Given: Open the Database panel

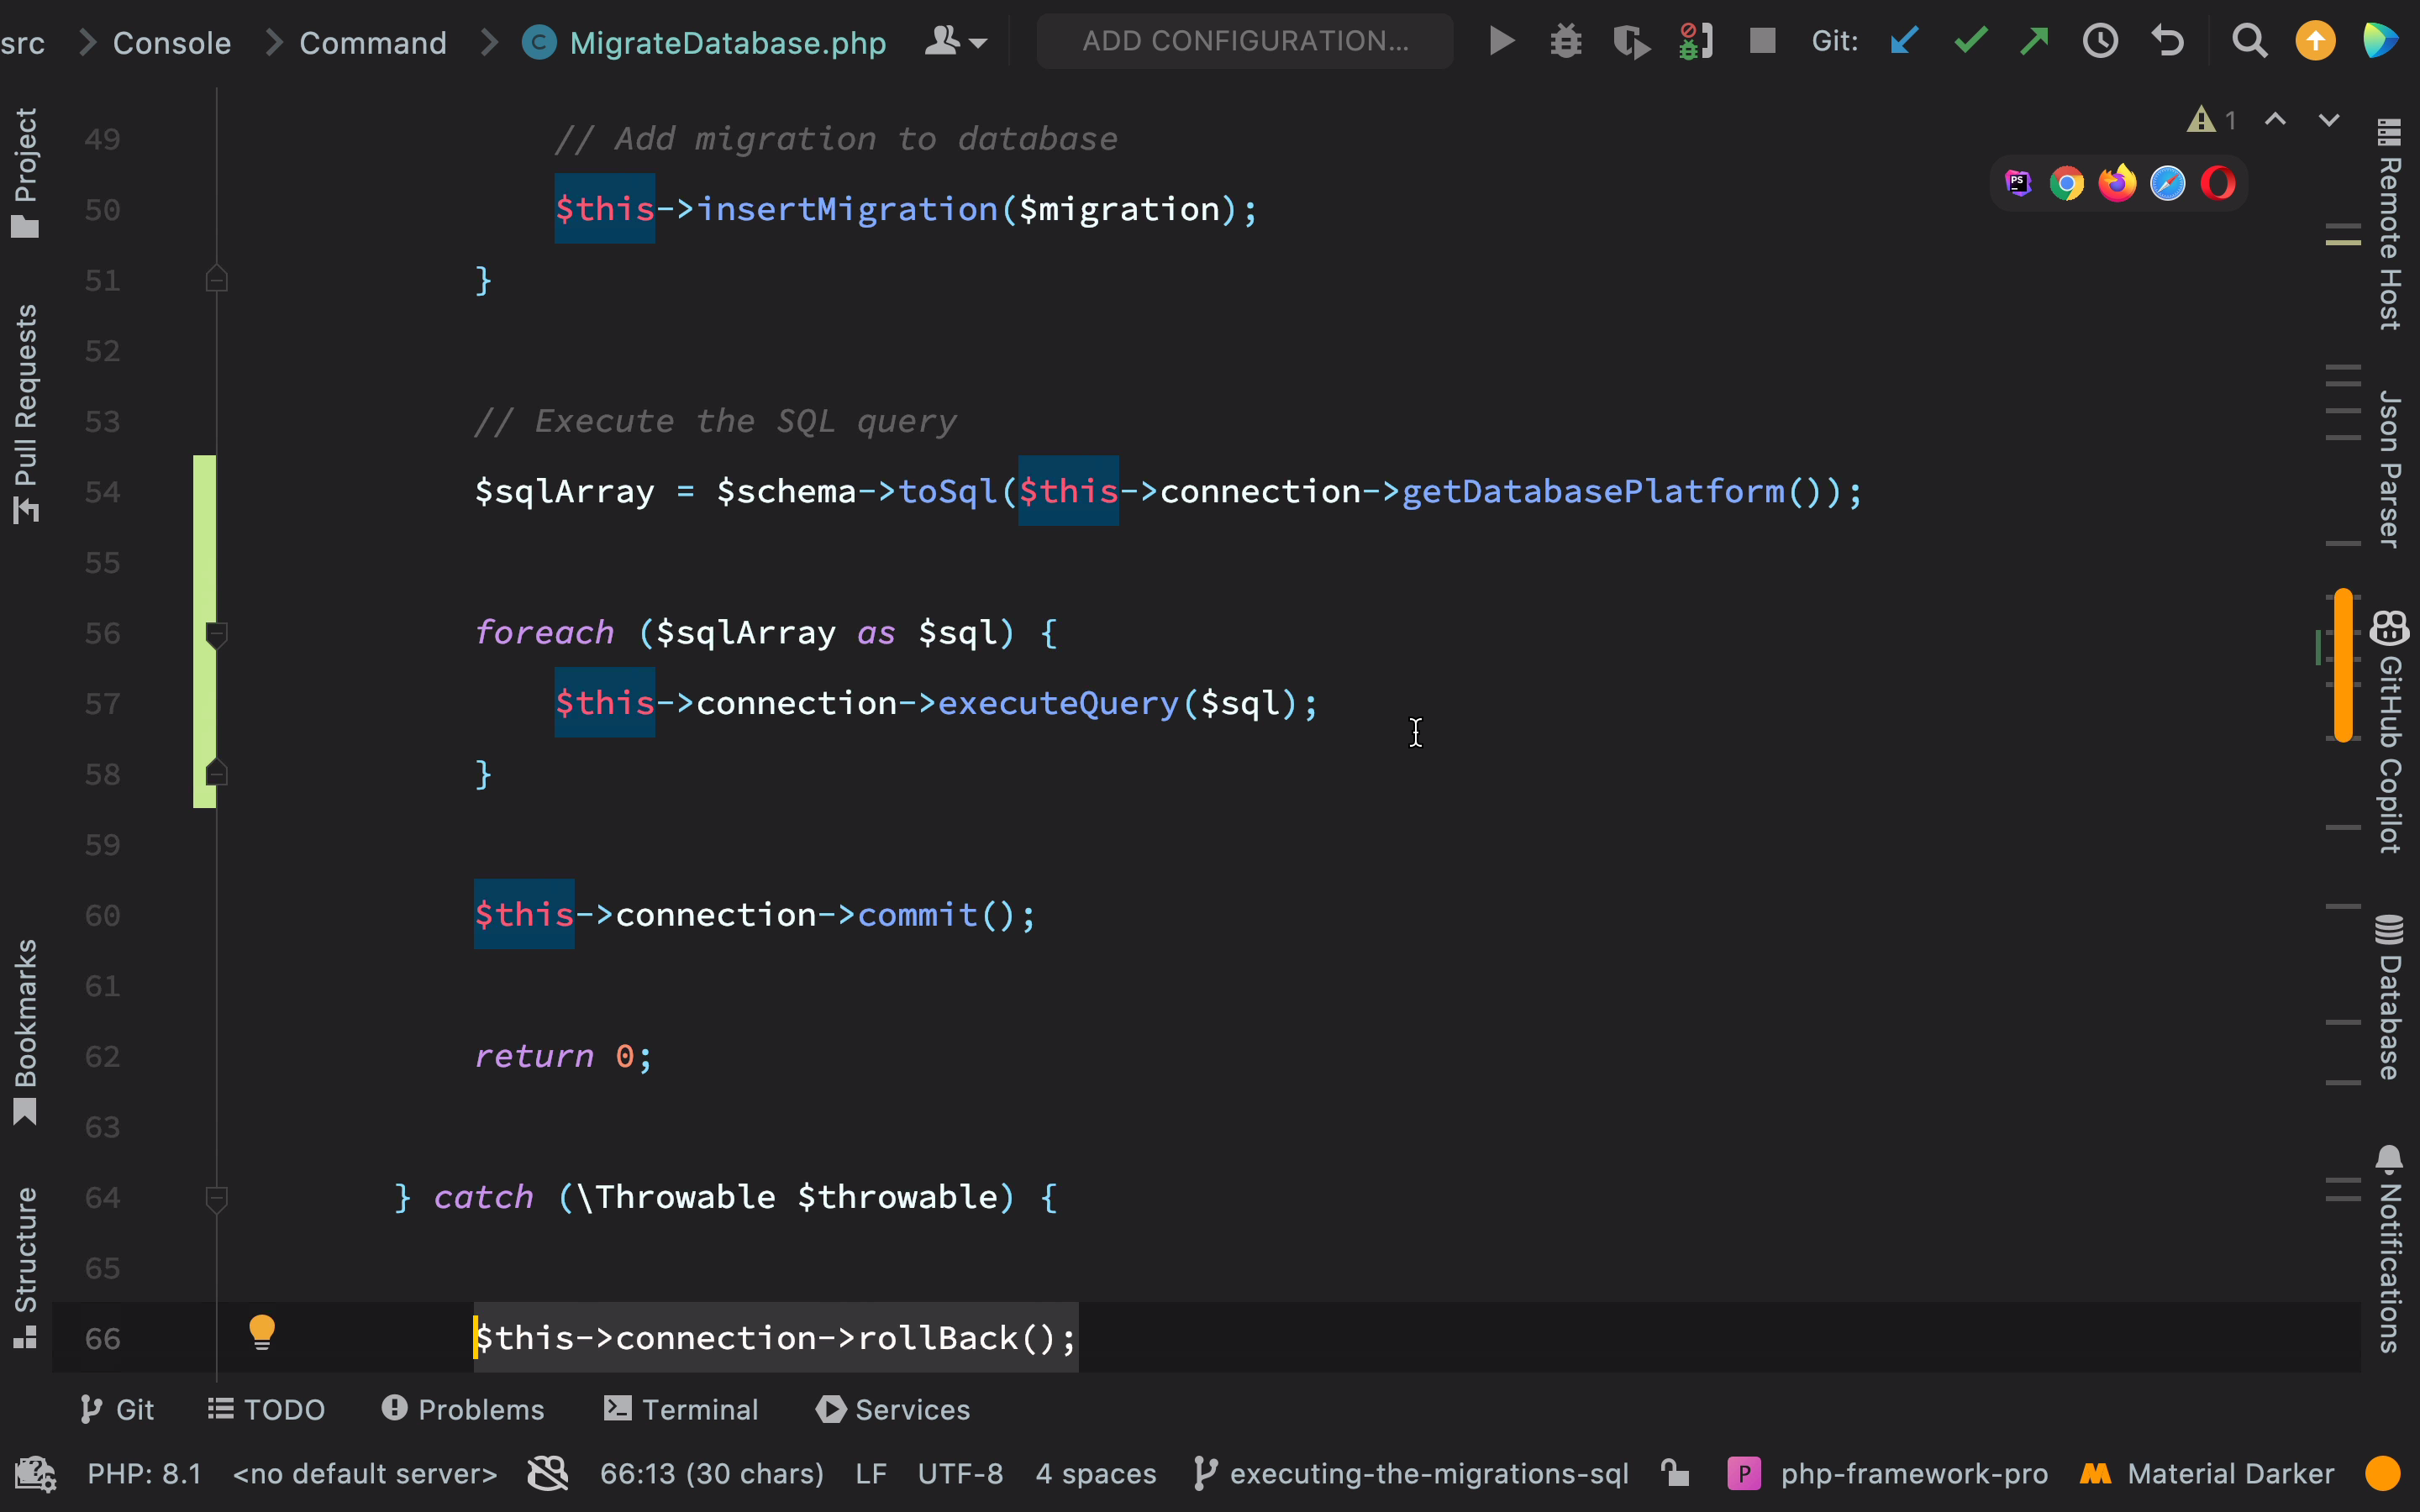Looking at the screenshot, I should 2389,996.
